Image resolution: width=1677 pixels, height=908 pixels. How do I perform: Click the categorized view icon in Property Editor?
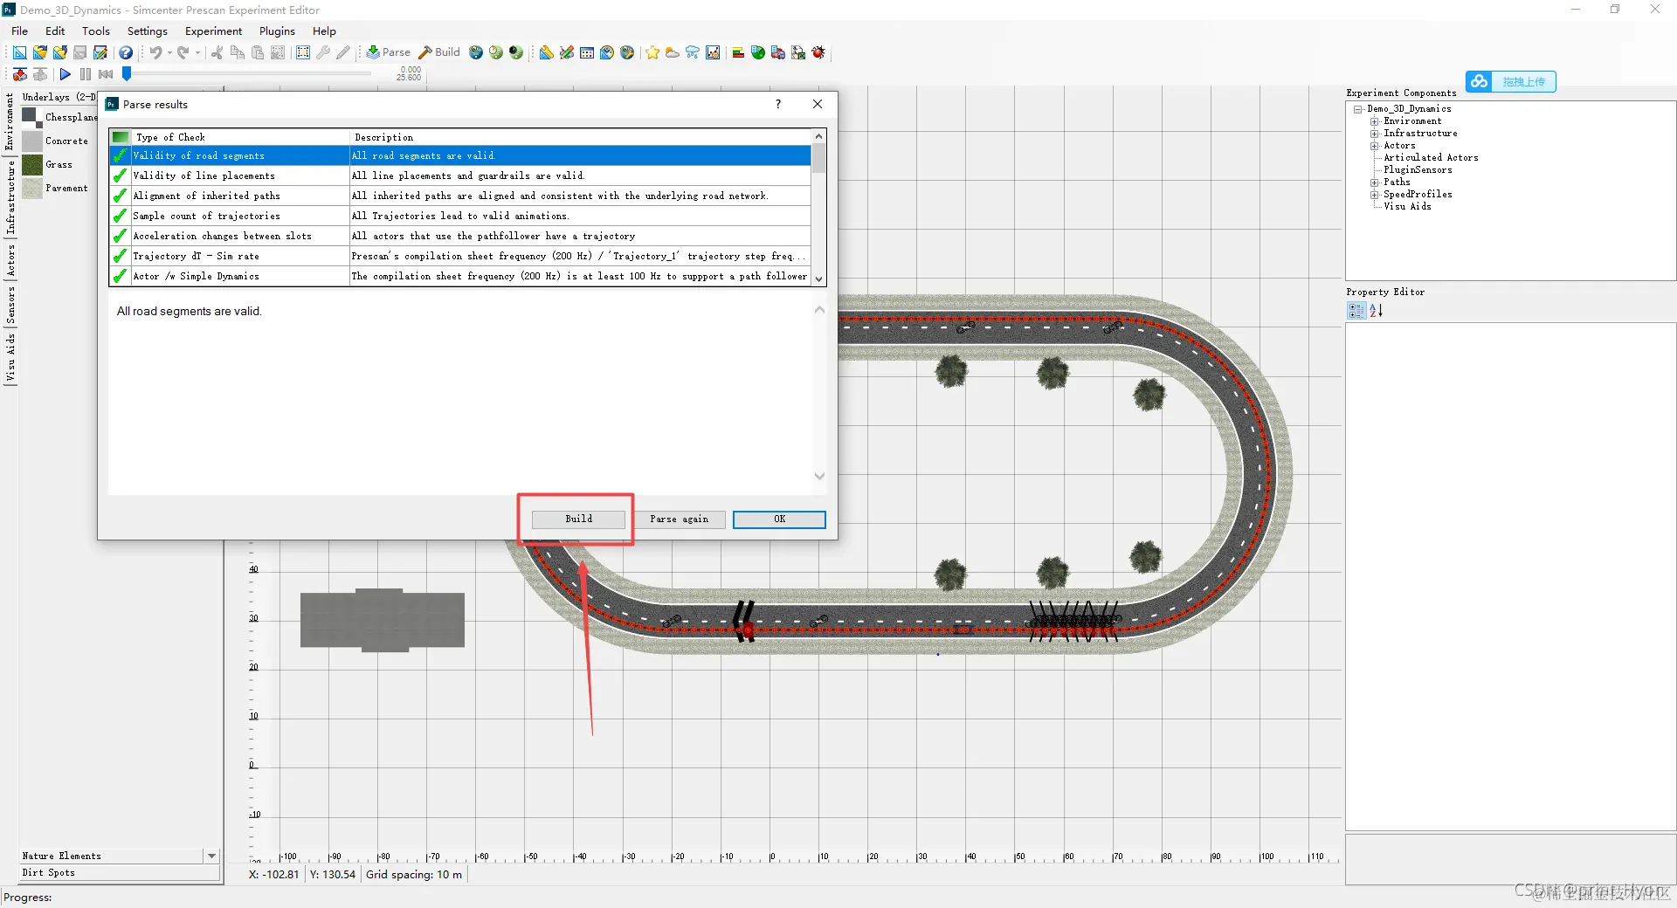(x=1356, y=310)
